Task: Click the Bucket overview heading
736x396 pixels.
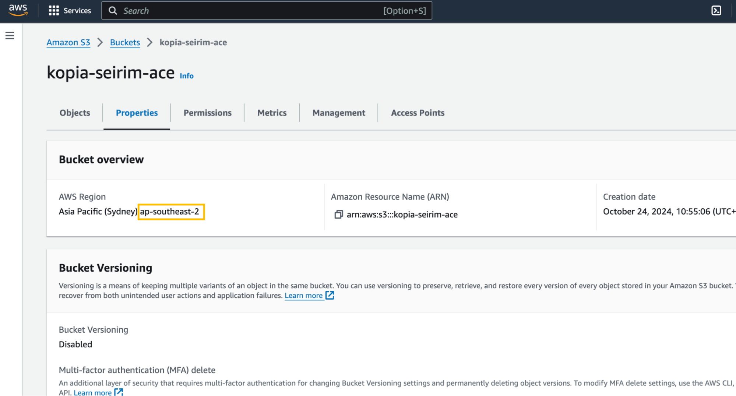Action: coord(101,159)
